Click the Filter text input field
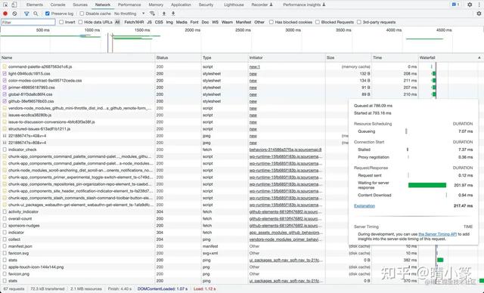Screen dimensions: 484x293 pyautogui.click(x=28, y=22)
